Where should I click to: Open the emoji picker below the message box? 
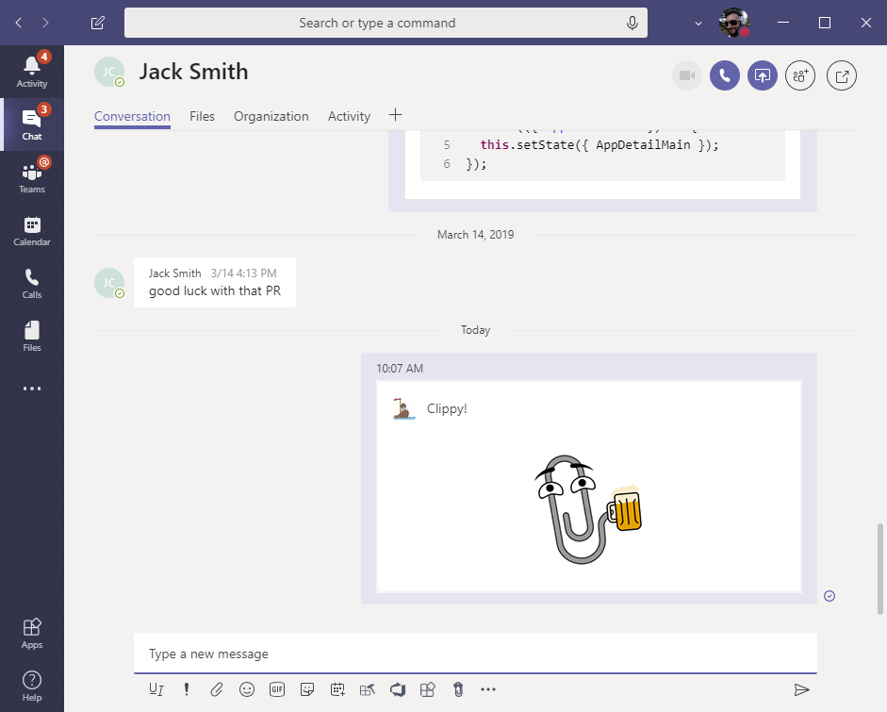(246, 689)
